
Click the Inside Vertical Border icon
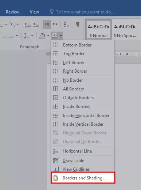pos(55,124)
